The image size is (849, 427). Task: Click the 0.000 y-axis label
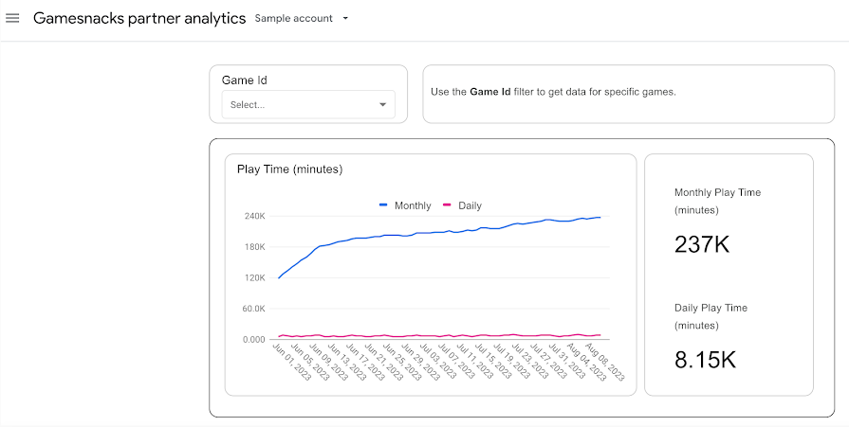pos(253,340)
